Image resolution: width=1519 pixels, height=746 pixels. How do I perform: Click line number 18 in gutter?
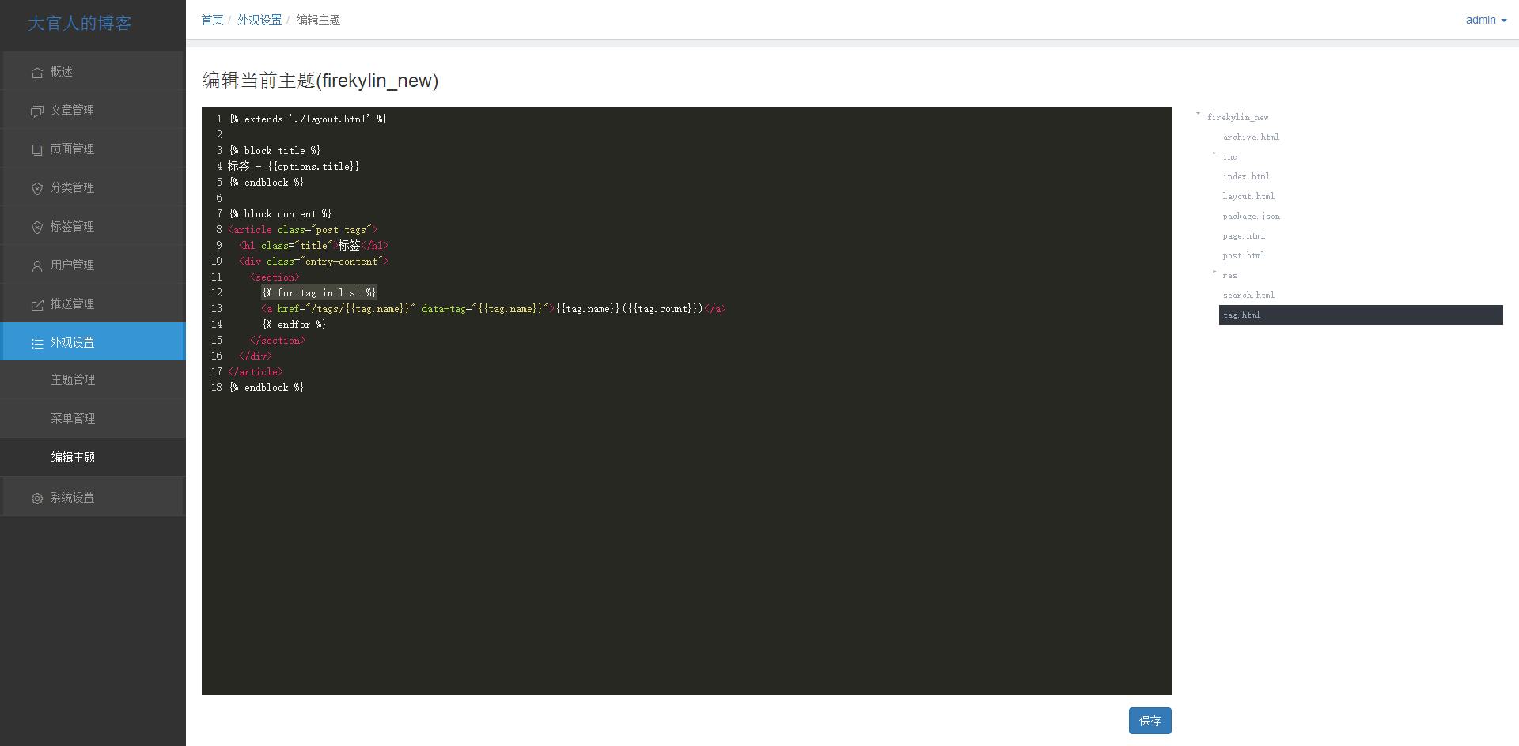click(x=216, y=387)
